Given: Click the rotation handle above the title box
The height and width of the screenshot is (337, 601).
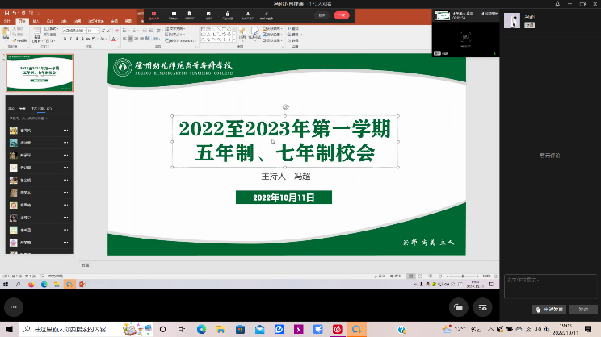Looking at the screenshot, I should [x=285, y=107].
